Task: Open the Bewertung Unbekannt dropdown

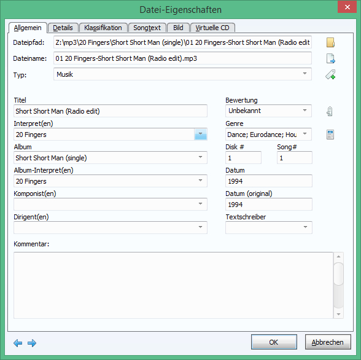Action: coord(305,111)
